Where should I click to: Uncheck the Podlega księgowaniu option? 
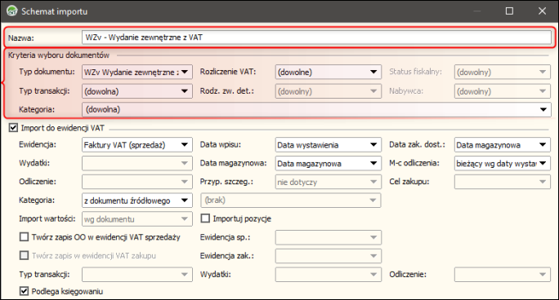coord(24,291)
